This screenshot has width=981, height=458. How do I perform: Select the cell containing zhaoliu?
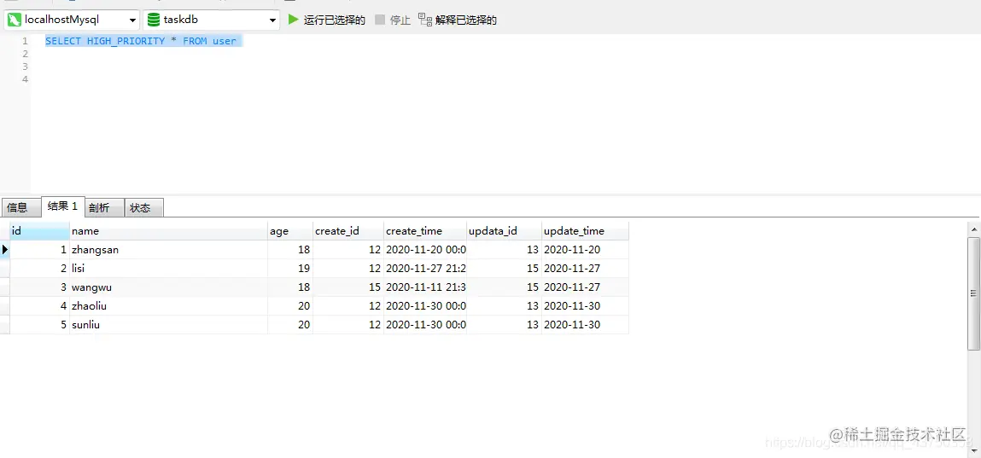tap(168, 306)
